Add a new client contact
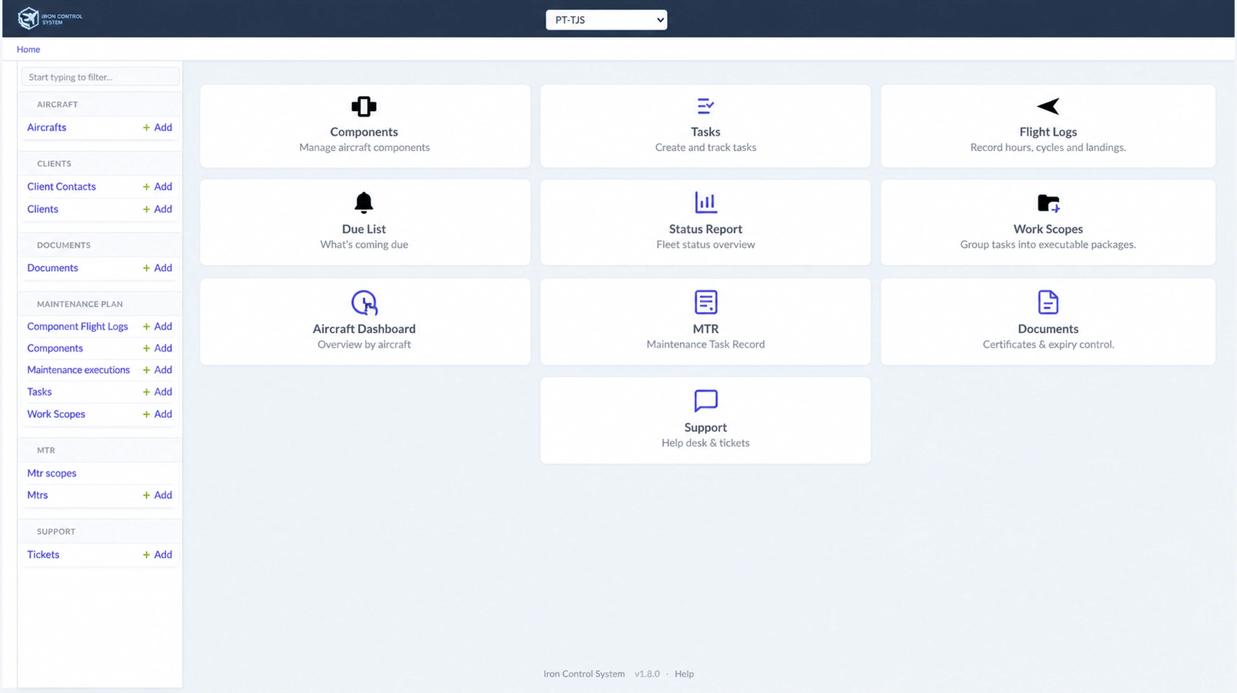This screenshot has width=1237, height=693. (x=157, y=186)
